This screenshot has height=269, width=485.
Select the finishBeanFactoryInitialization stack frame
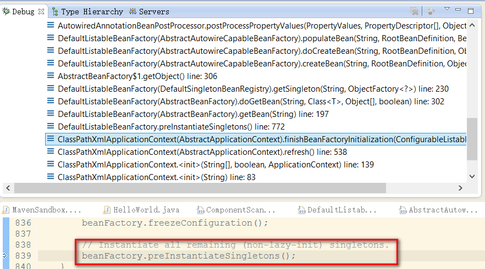pyautogui.click(x=256, y=139)
